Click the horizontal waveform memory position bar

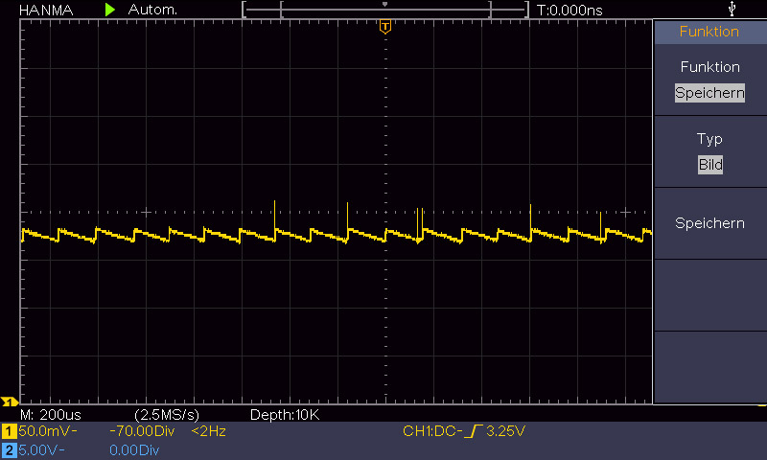(385, 10)
